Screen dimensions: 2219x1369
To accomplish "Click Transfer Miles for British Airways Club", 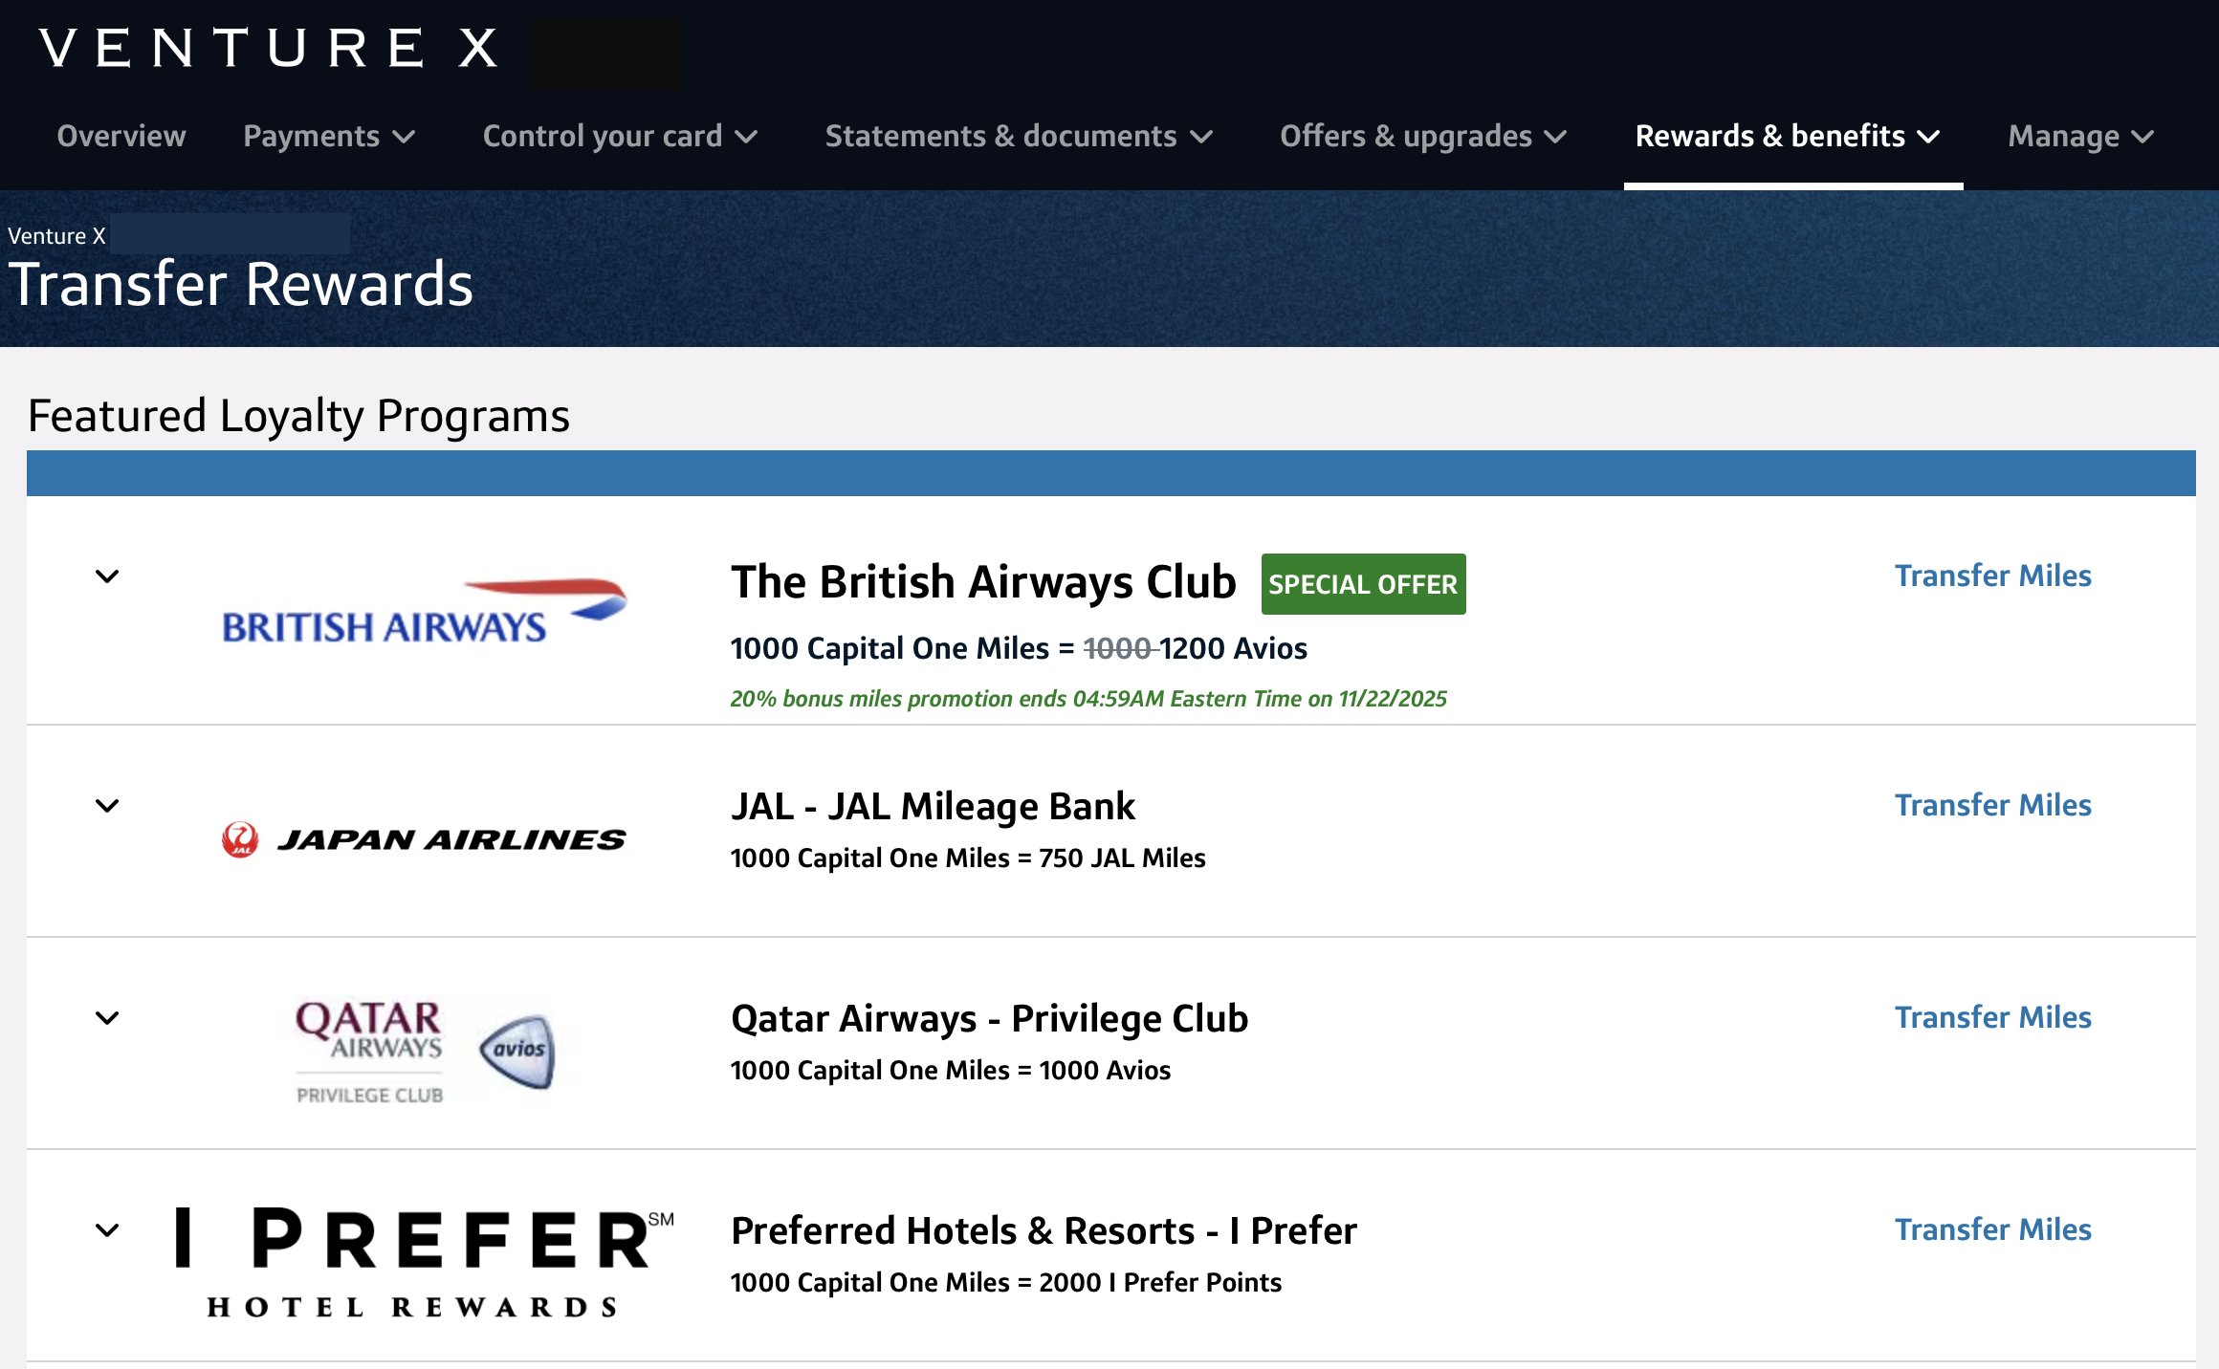I will pyautogui.click(x=1992, y=576).
